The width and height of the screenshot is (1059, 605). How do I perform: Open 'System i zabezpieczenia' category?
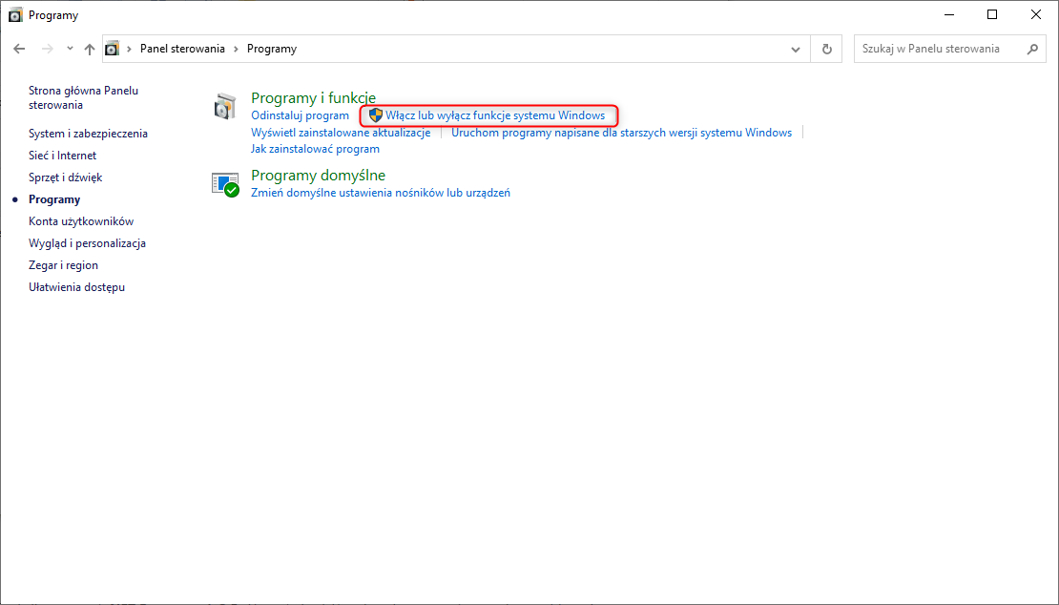click(88, 134)
